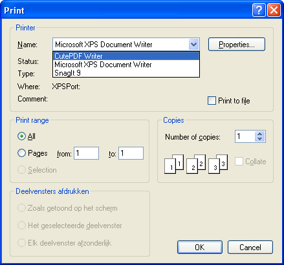Decrease number of copies with down arrow

(x=260, y=139)
